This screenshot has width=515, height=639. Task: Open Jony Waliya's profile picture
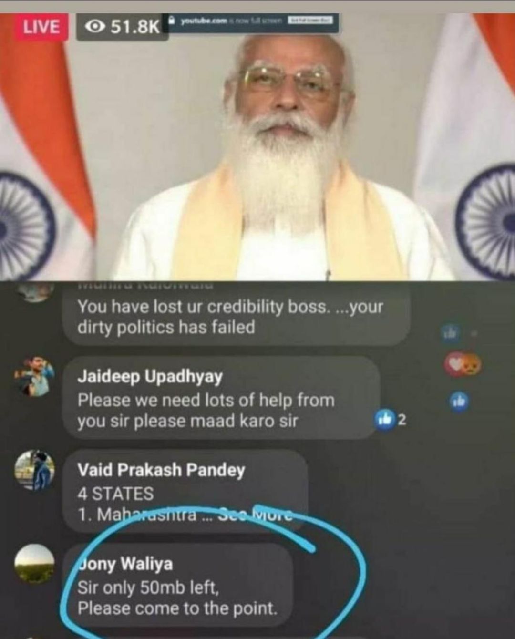tap(35, 564)
